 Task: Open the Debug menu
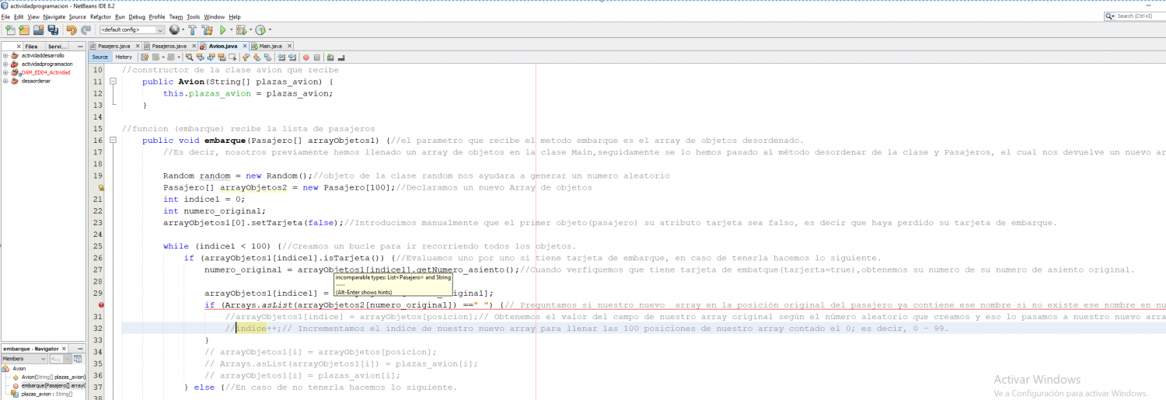(x=137, y=16)
